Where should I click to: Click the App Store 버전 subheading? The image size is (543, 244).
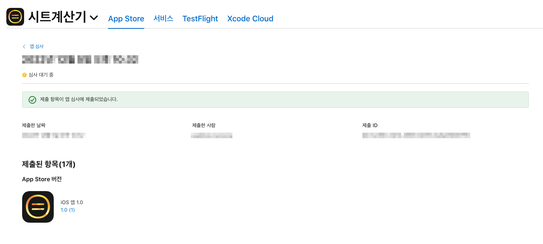click(x=42, y=179)
